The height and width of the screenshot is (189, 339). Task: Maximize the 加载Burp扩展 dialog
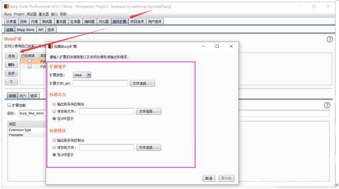coord(217,46)
